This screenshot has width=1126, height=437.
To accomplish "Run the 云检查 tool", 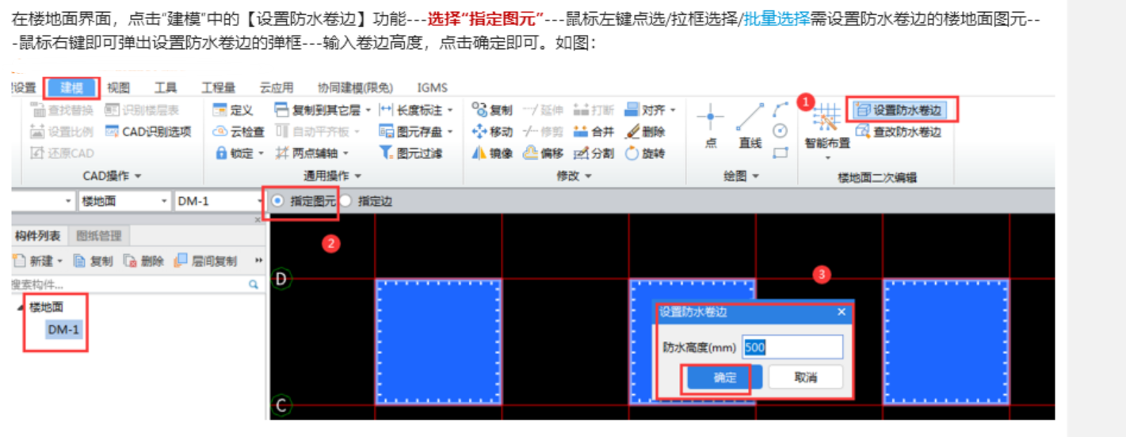I will (238, 131).
